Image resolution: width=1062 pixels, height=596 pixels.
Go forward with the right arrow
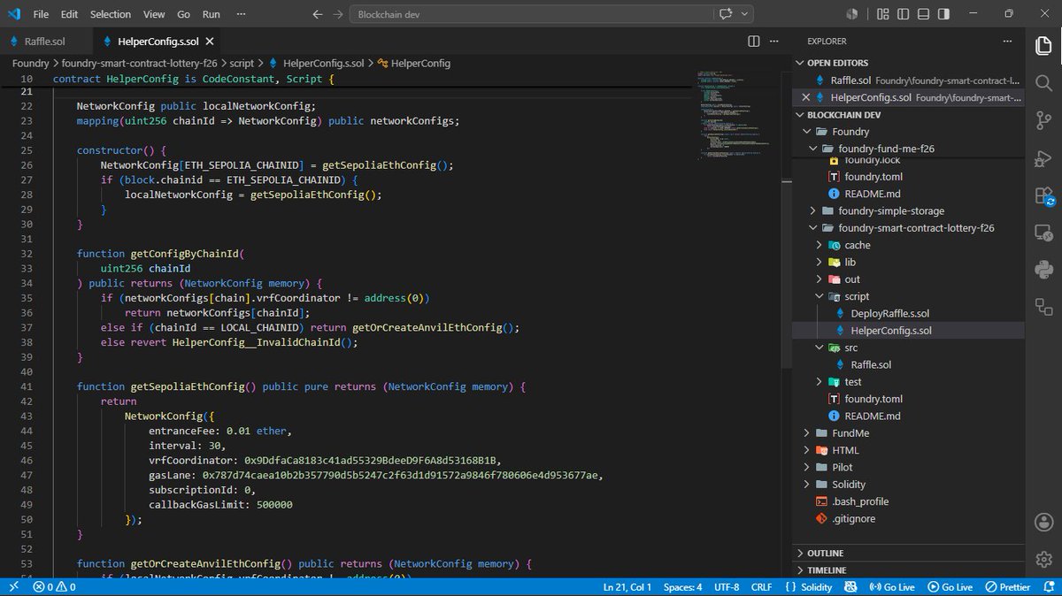[338, 14]
